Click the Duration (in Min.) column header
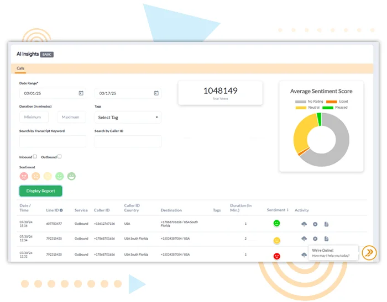 [240, 208]
